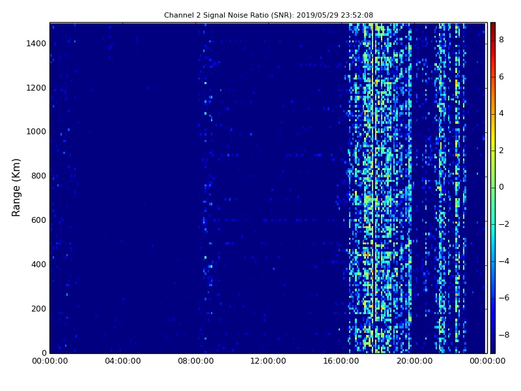521x391 pixels.
Task: Click the 200 tick label on range axis
Action: click(38, 308)
